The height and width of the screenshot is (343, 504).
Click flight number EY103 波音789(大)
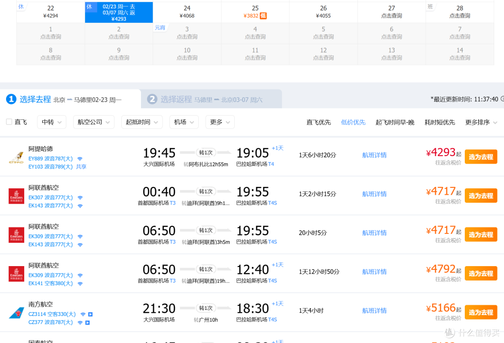[x=50, y=166]
